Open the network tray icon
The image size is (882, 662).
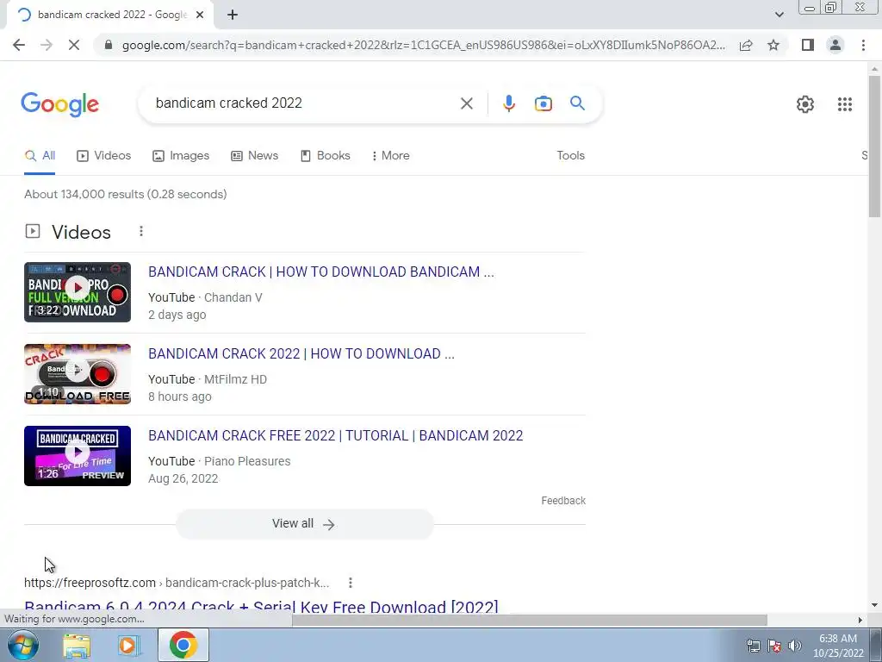pyautogui.click(x=753, y=646)
